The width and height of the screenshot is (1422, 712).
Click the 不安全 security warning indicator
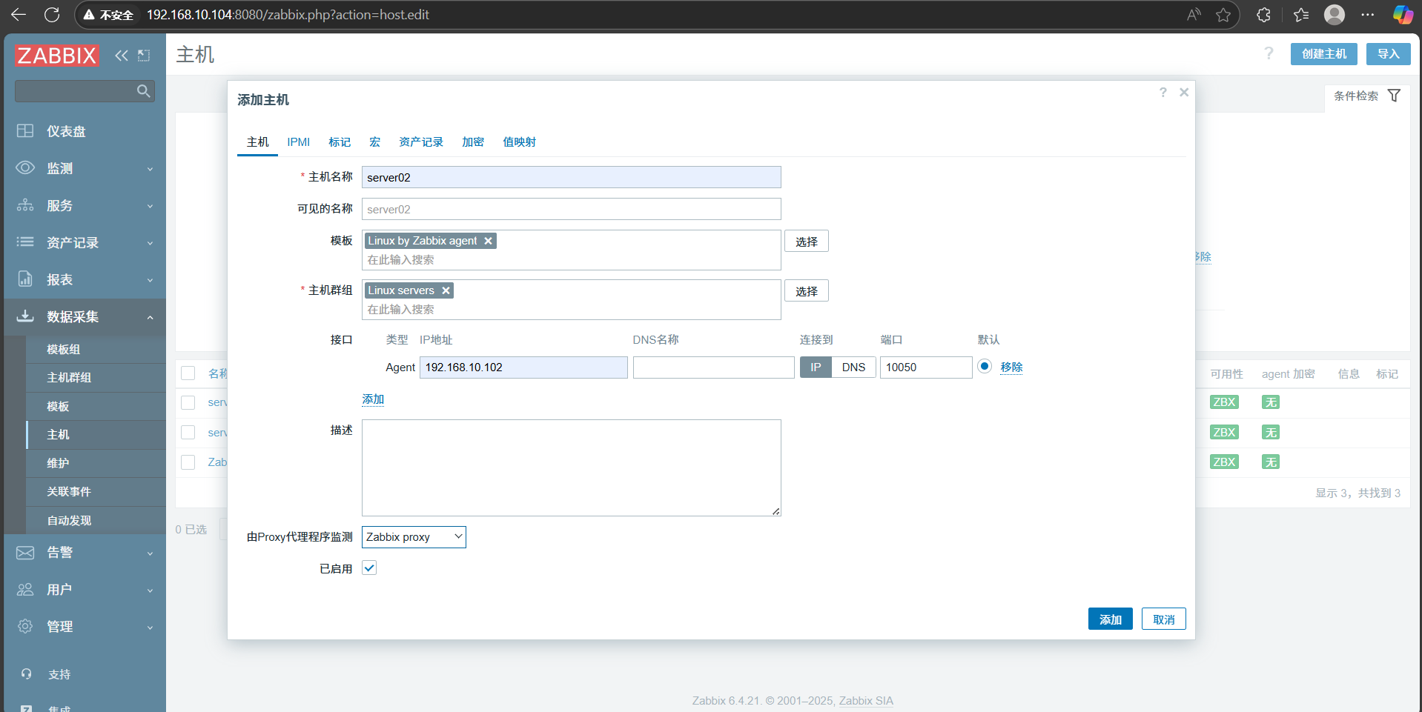(x=108, y=15)
